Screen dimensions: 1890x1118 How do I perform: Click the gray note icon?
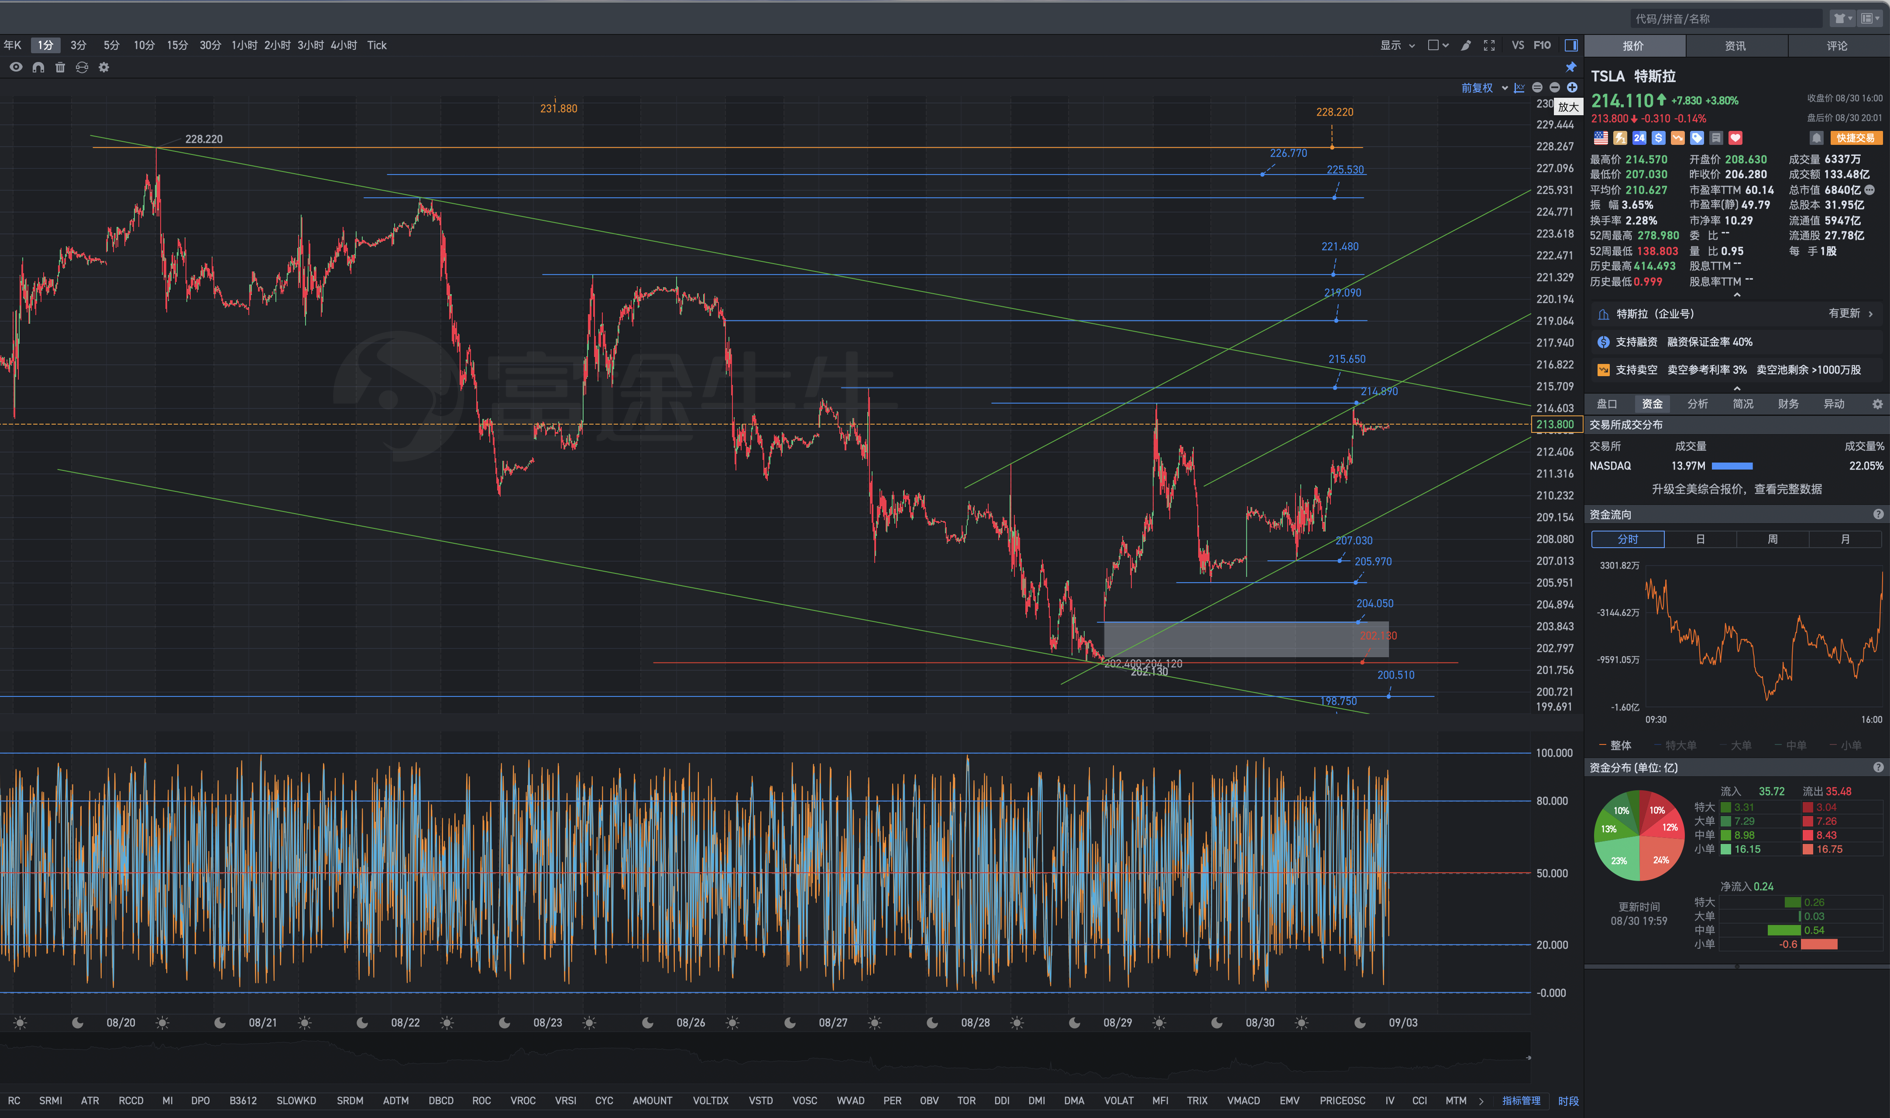point(1716,138)
